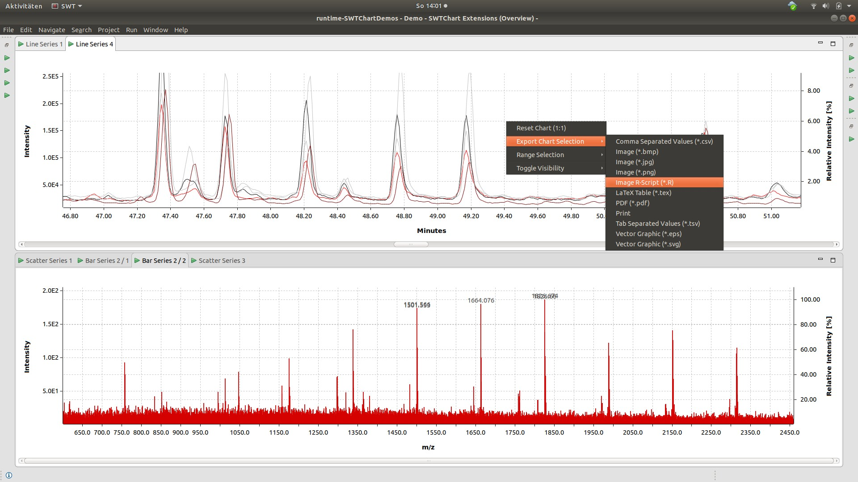Maximize the upper Line Series chart panel
Screen dimensions: 858x482
coord(833,44)
